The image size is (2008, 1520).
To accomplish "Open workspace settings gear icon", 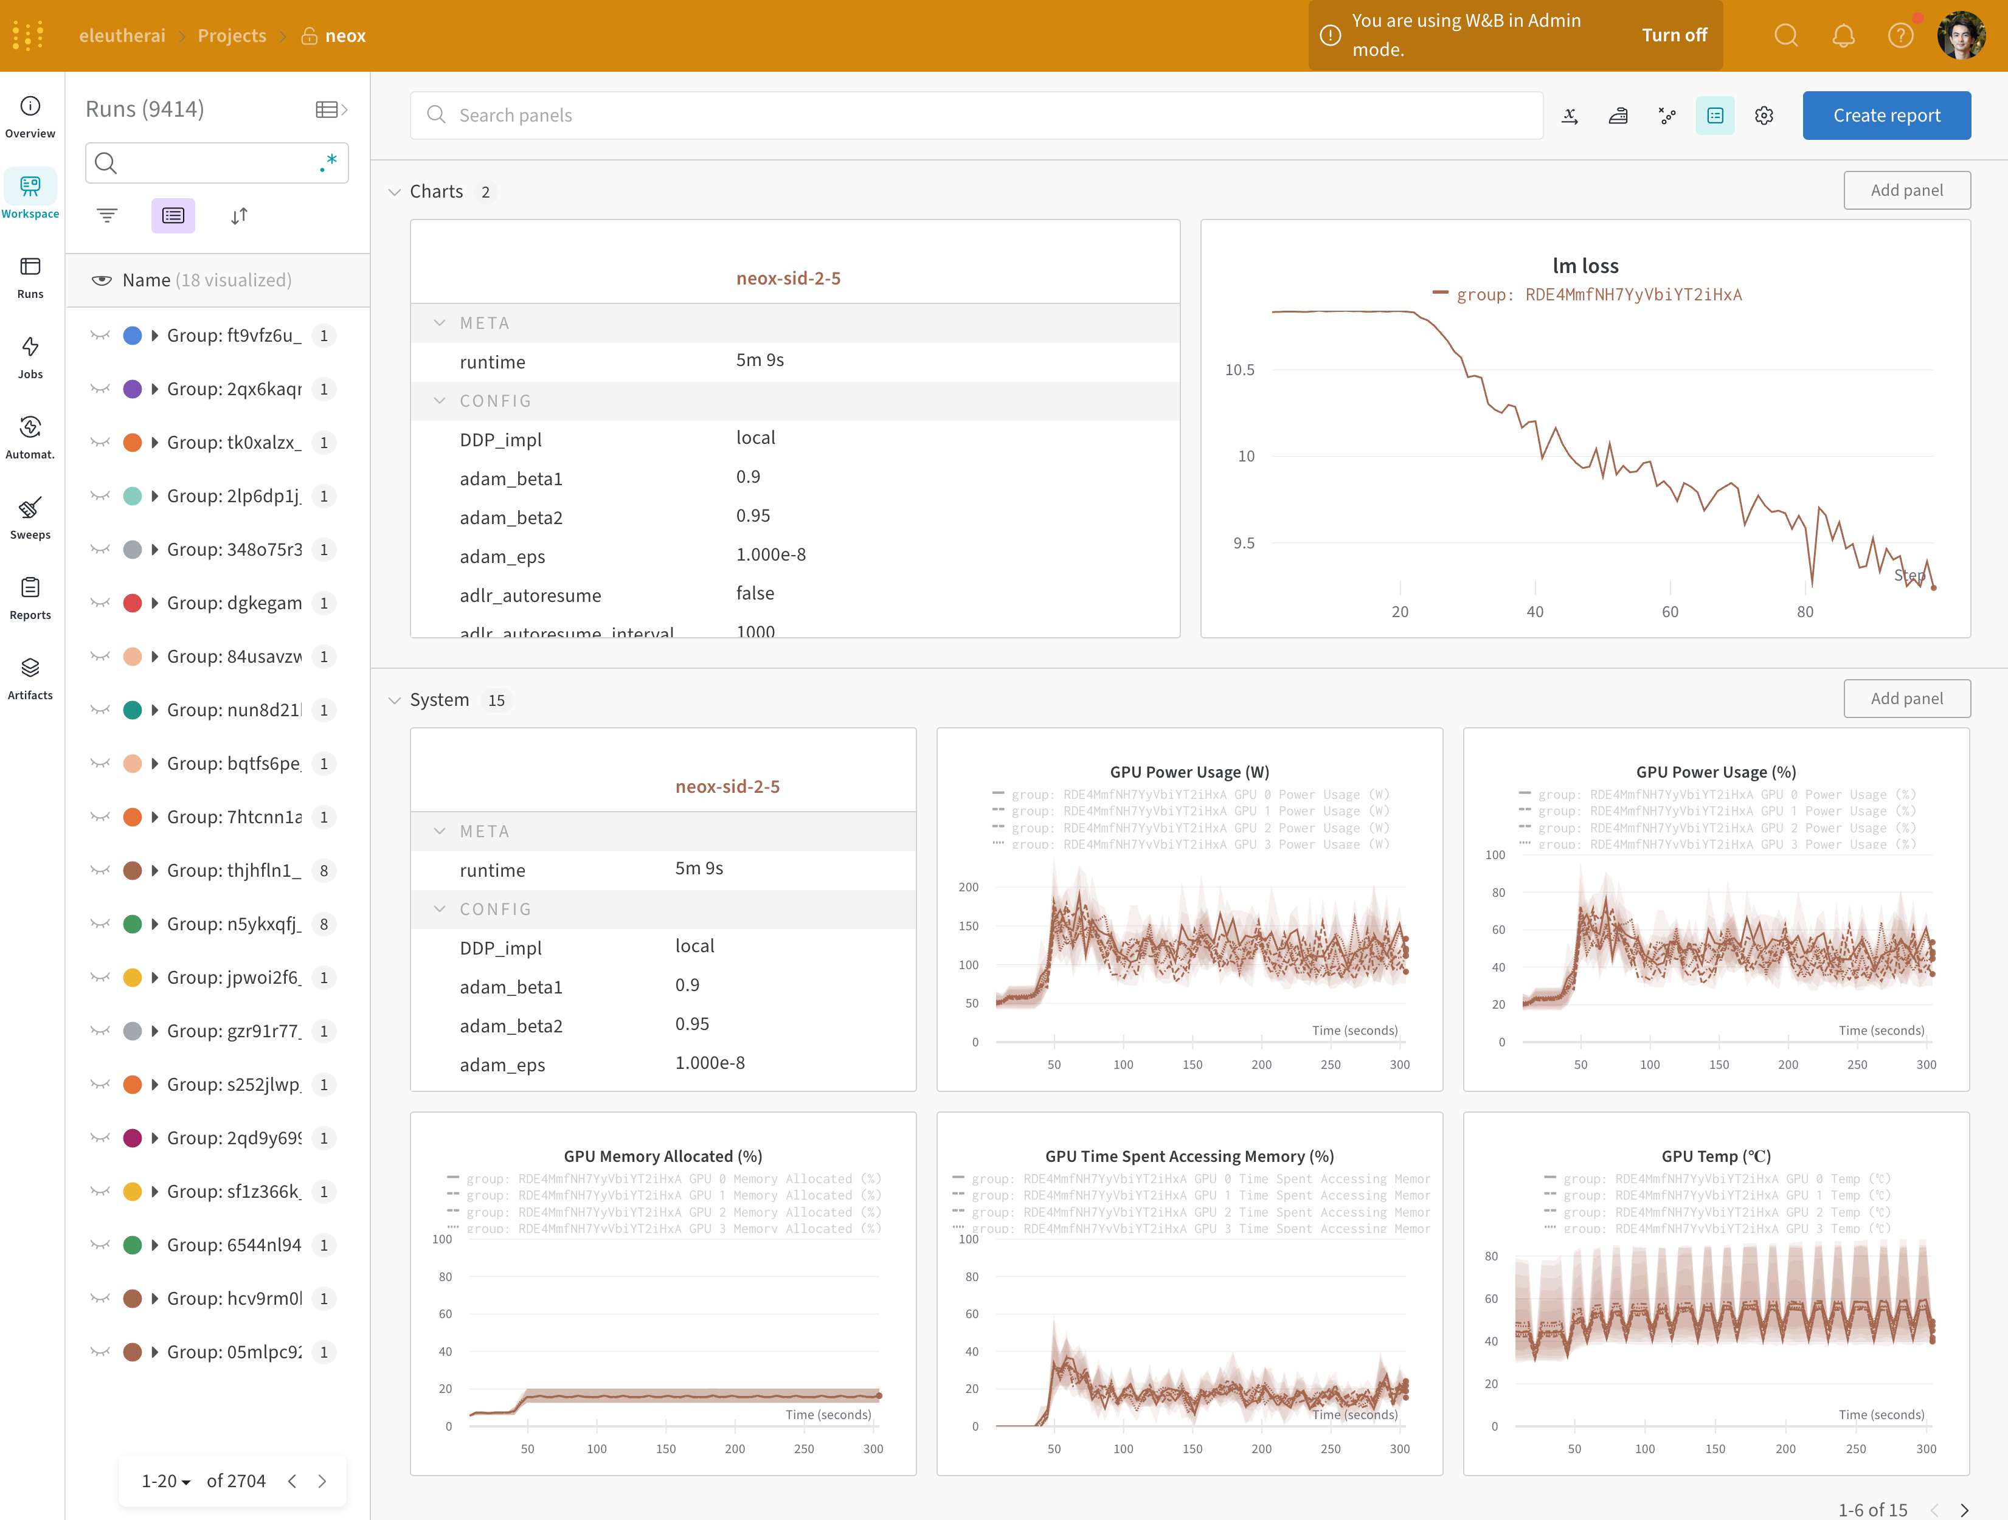I will point(1764,116).
